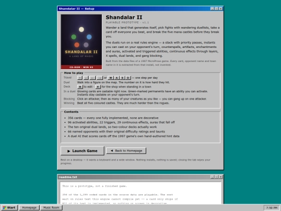
Task: Click 'PLAYABLE PROTOTYPE - v1.1' subtitle
Action: point(127,22)
